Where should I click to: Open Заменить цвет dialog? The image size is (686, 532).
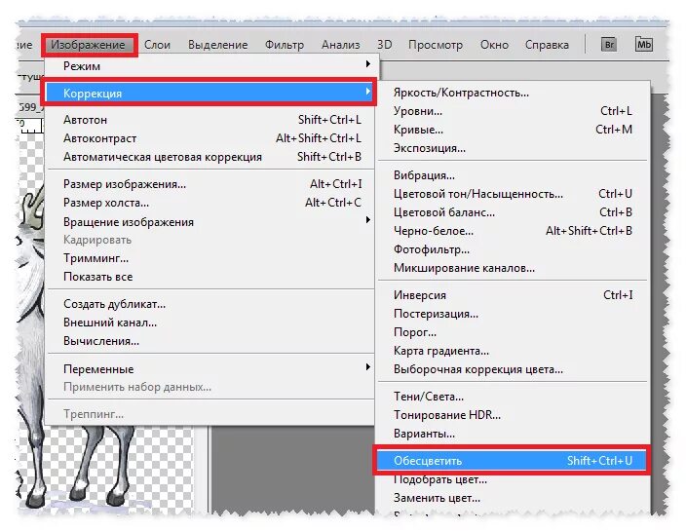coord(513,498)
